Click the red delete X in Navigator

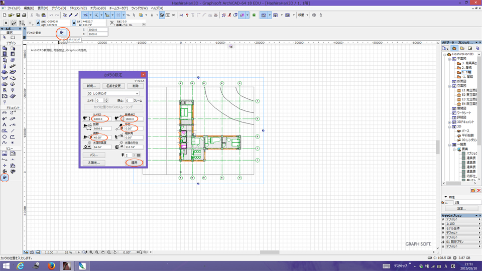tap(478, 191)
